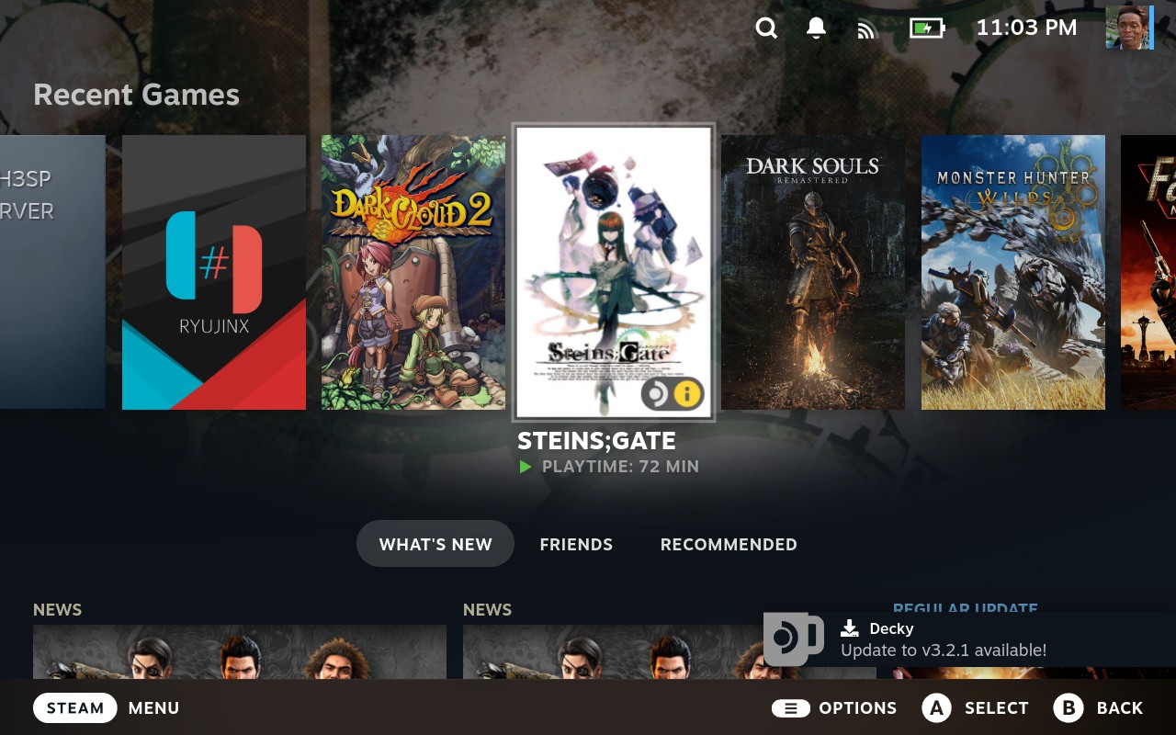Open the focused Steins;Gate cover

pos(613,272)
